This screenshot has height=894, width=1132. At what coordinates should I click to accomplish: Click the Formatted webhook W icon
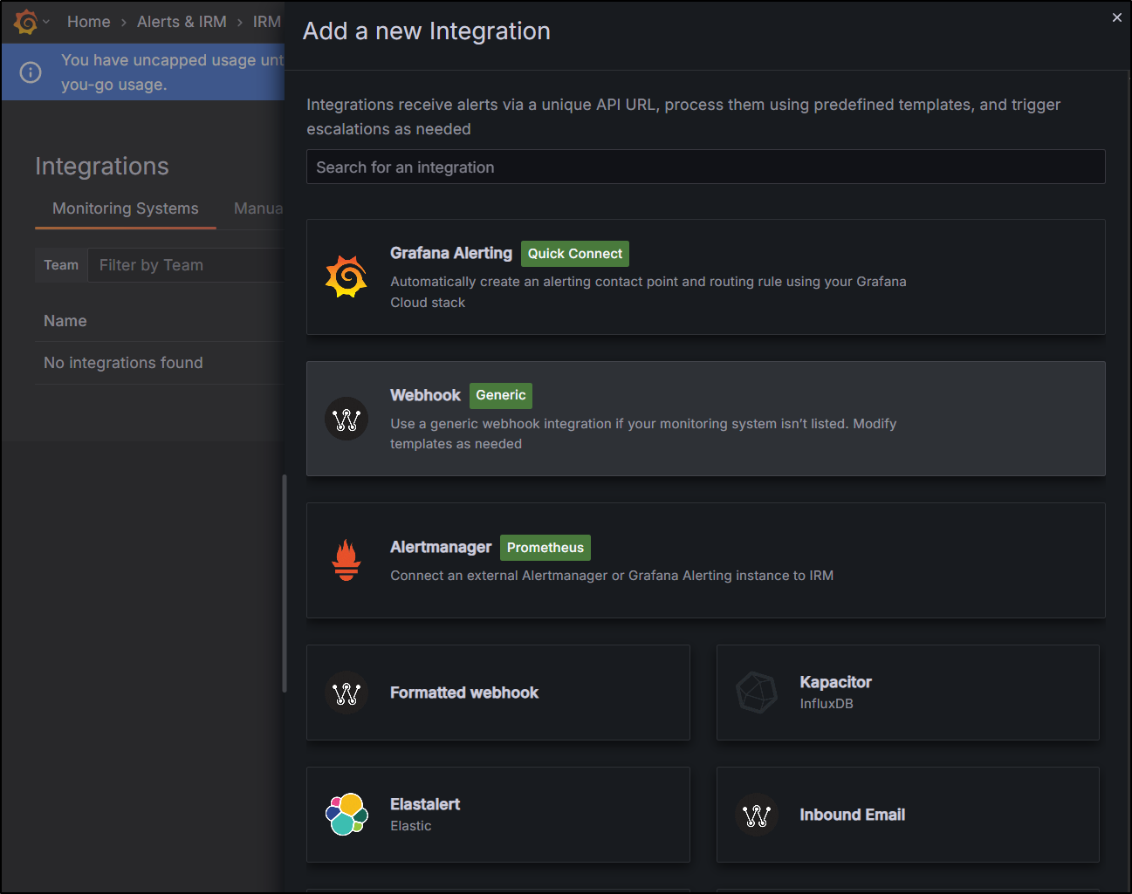pyautogui.click(x=346, y=693)
